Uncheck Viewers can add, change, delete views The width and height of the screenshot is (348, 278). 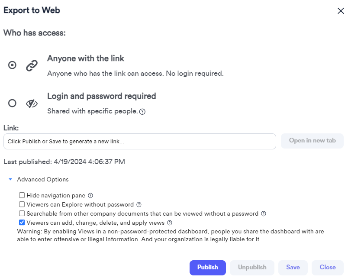tap(22, 223)
